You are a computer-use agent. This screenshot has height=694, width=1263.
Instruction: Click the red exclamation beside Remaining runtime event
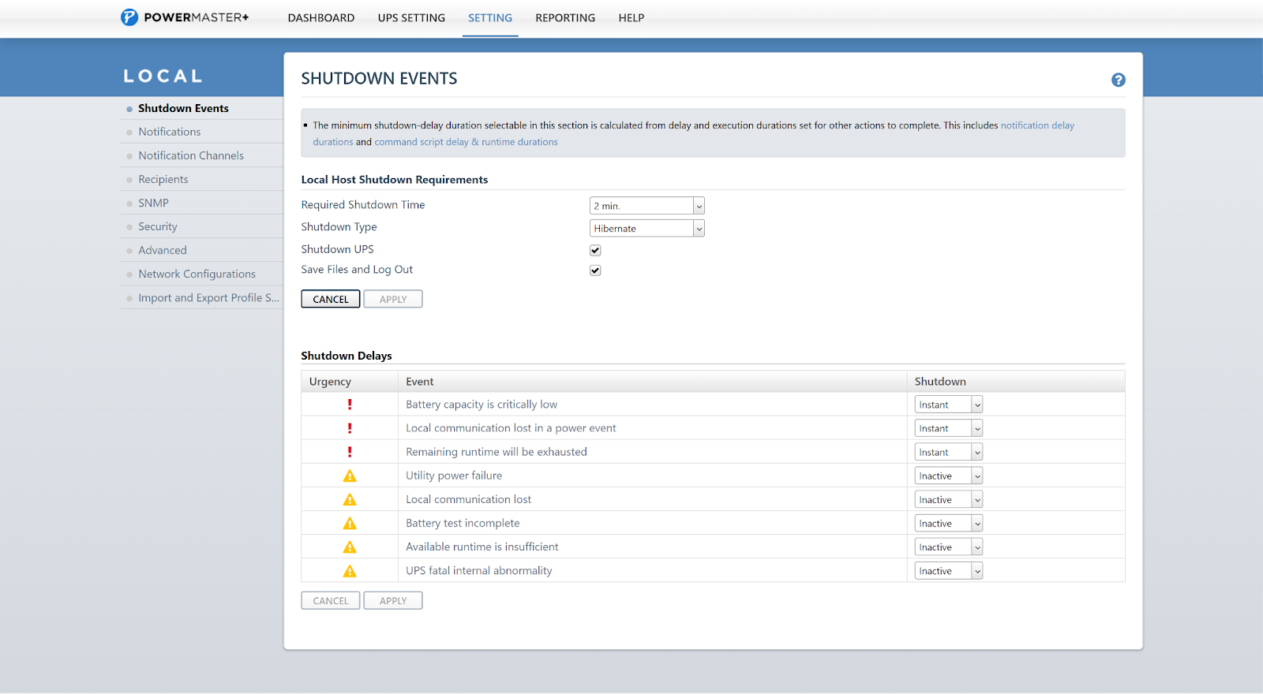pyautogui.click(x=350, y=452)
